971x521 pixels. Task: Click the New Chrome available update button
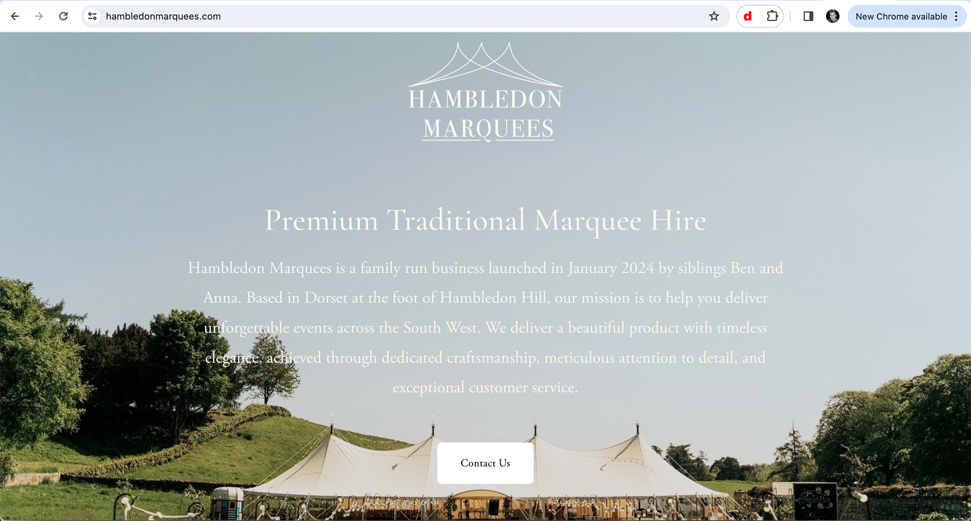(901, 16)
